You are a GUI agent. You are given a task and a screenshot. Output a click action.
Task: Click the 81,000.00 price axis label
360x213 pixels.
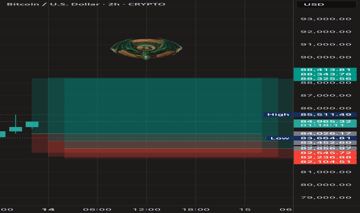(x=326, y=172)
